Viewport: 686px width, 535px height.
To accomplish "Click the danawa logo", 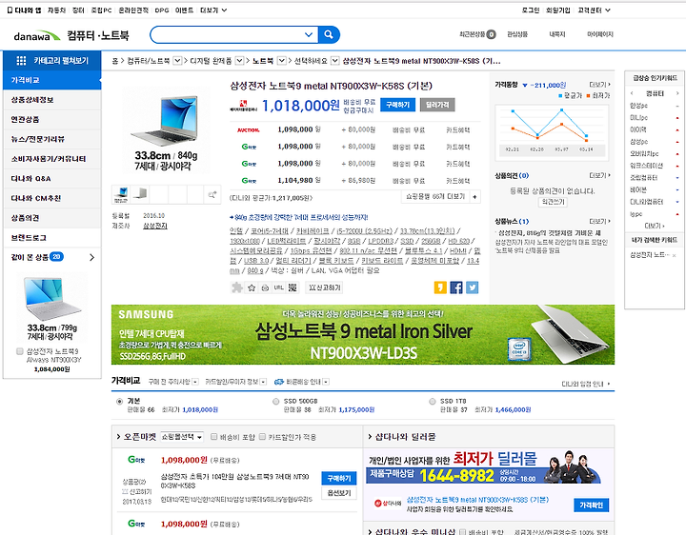I will tap(37, 36).
